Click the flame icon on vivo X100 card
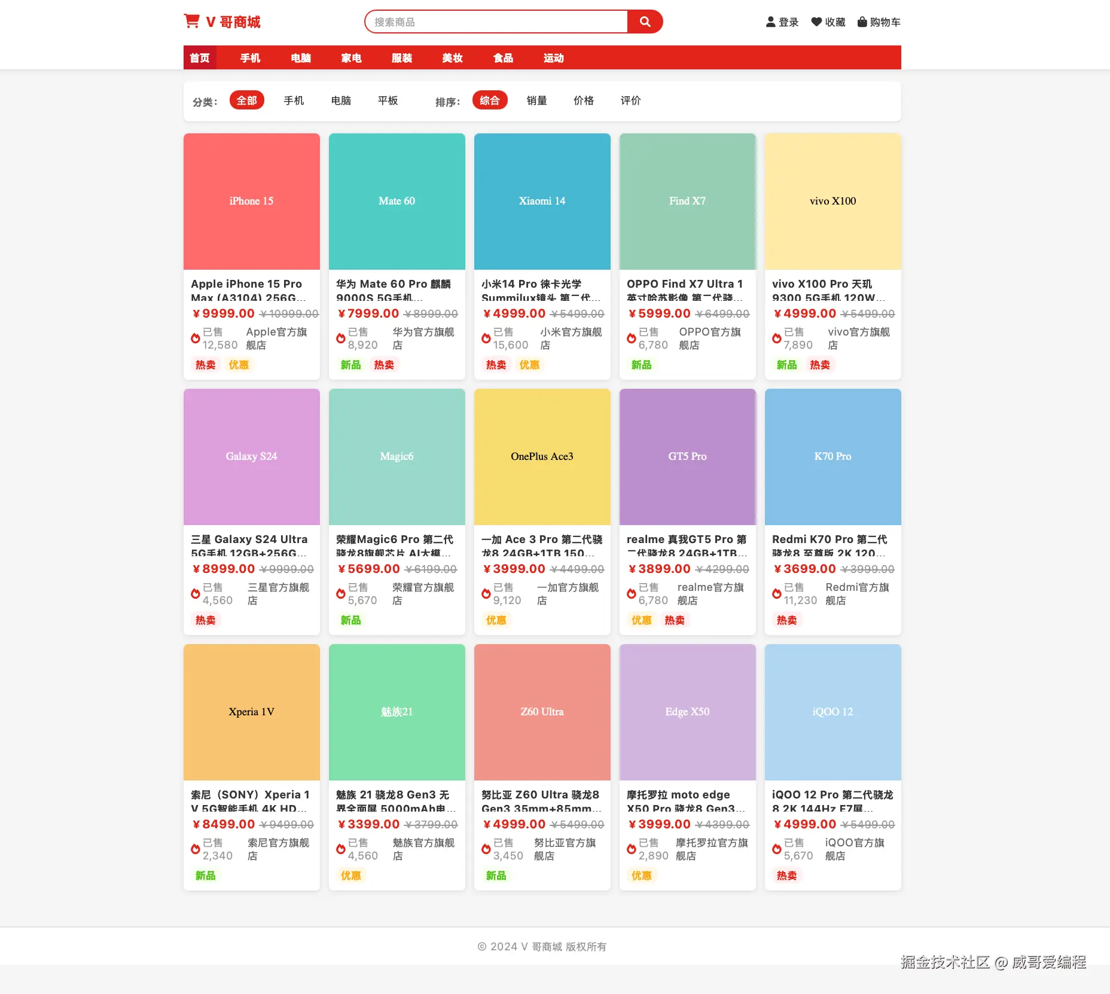This screenshot has width=1110, height=994. 777,339
